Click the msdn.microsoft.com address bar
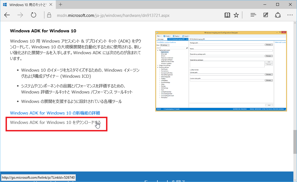297x182 pixels. 113,15
